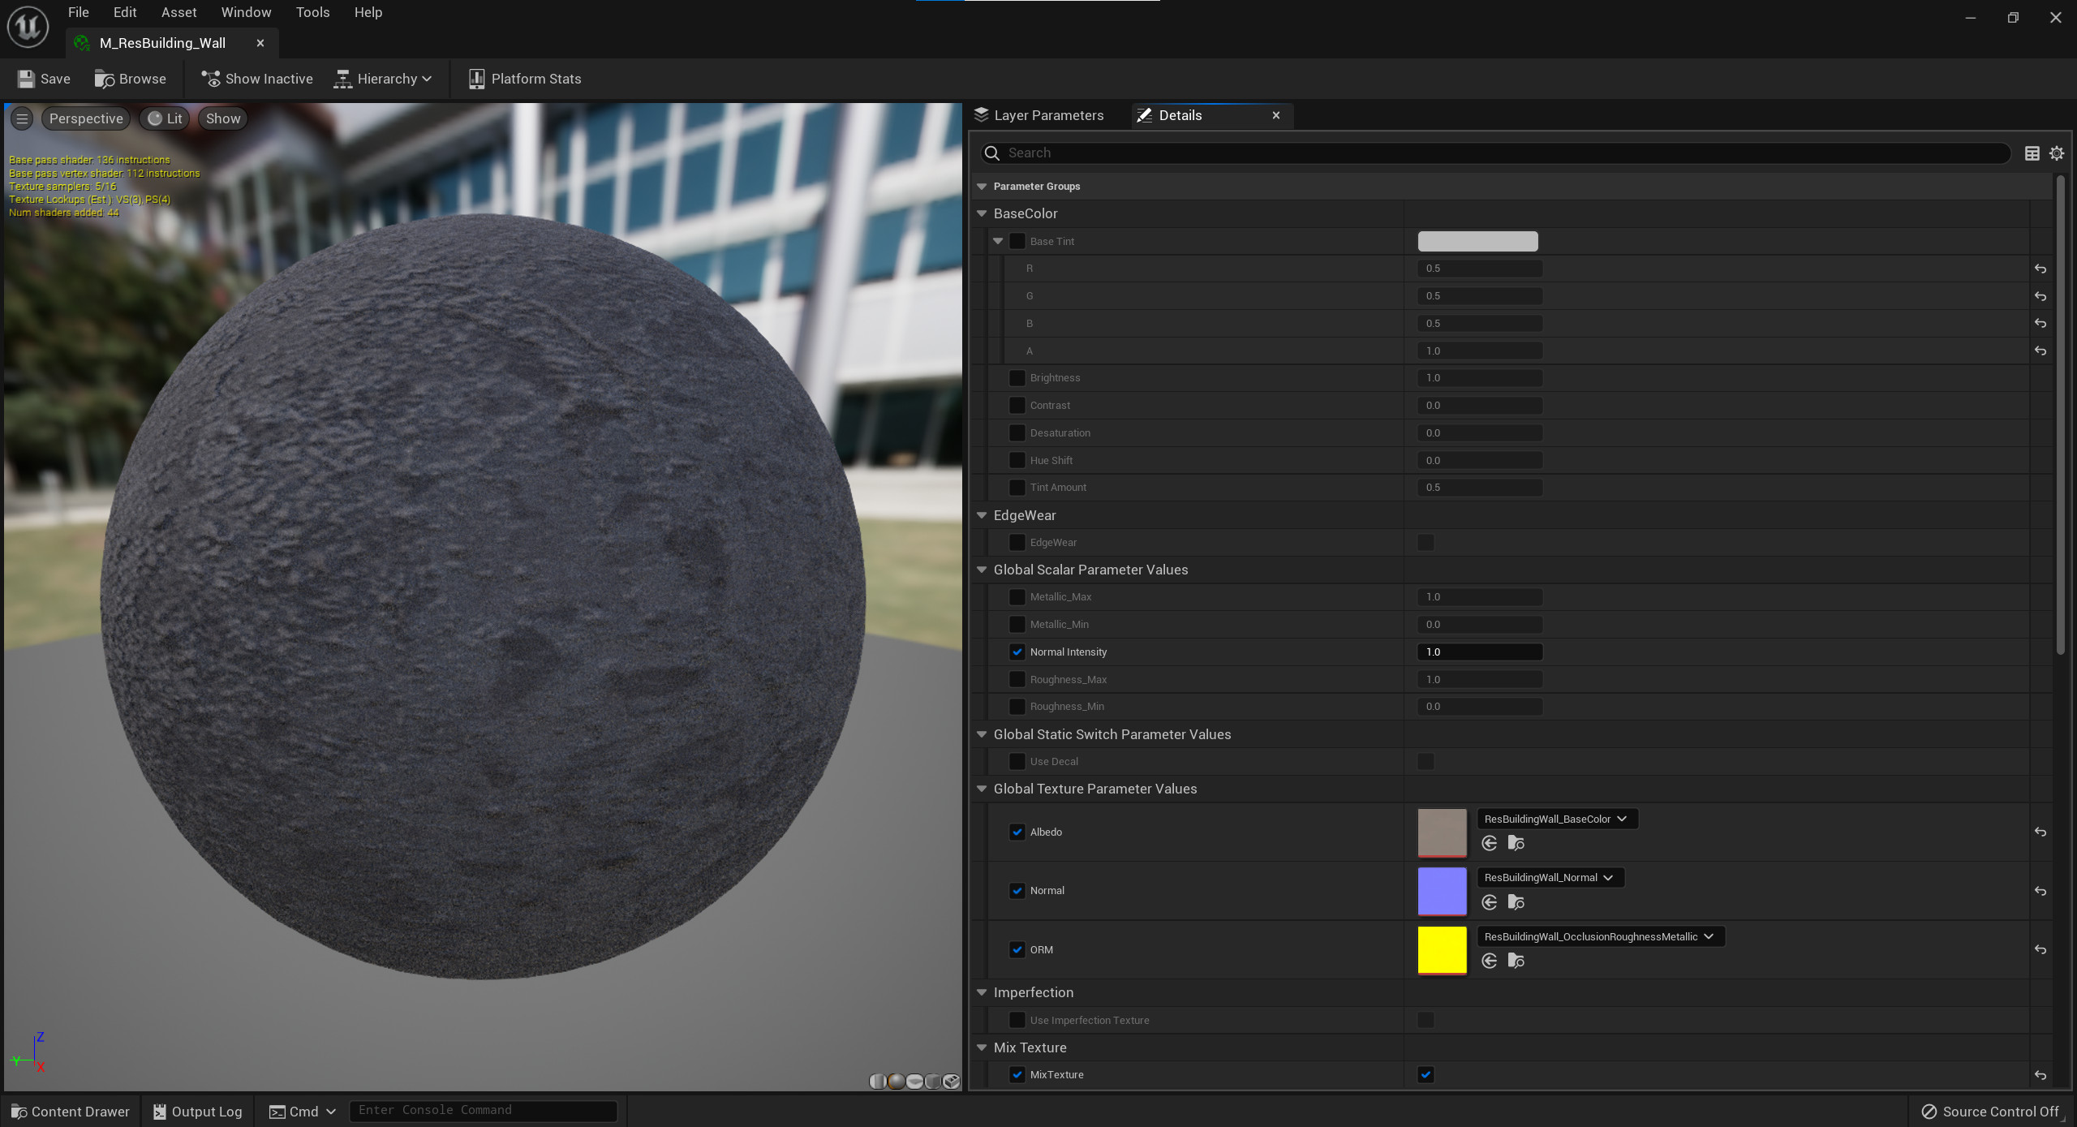Switch to the Layer Parameters tab
This screenshot has height=1127, width=2077.
[x=1040, y=115]
